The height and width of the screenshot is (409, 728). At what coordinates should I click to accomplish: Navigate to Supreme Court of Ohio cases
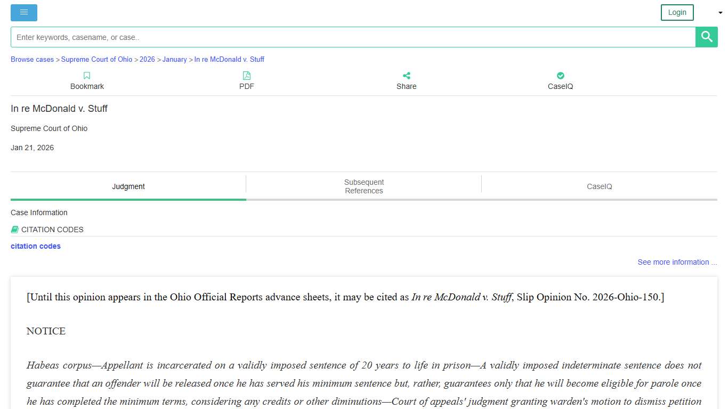click(96, 59)
